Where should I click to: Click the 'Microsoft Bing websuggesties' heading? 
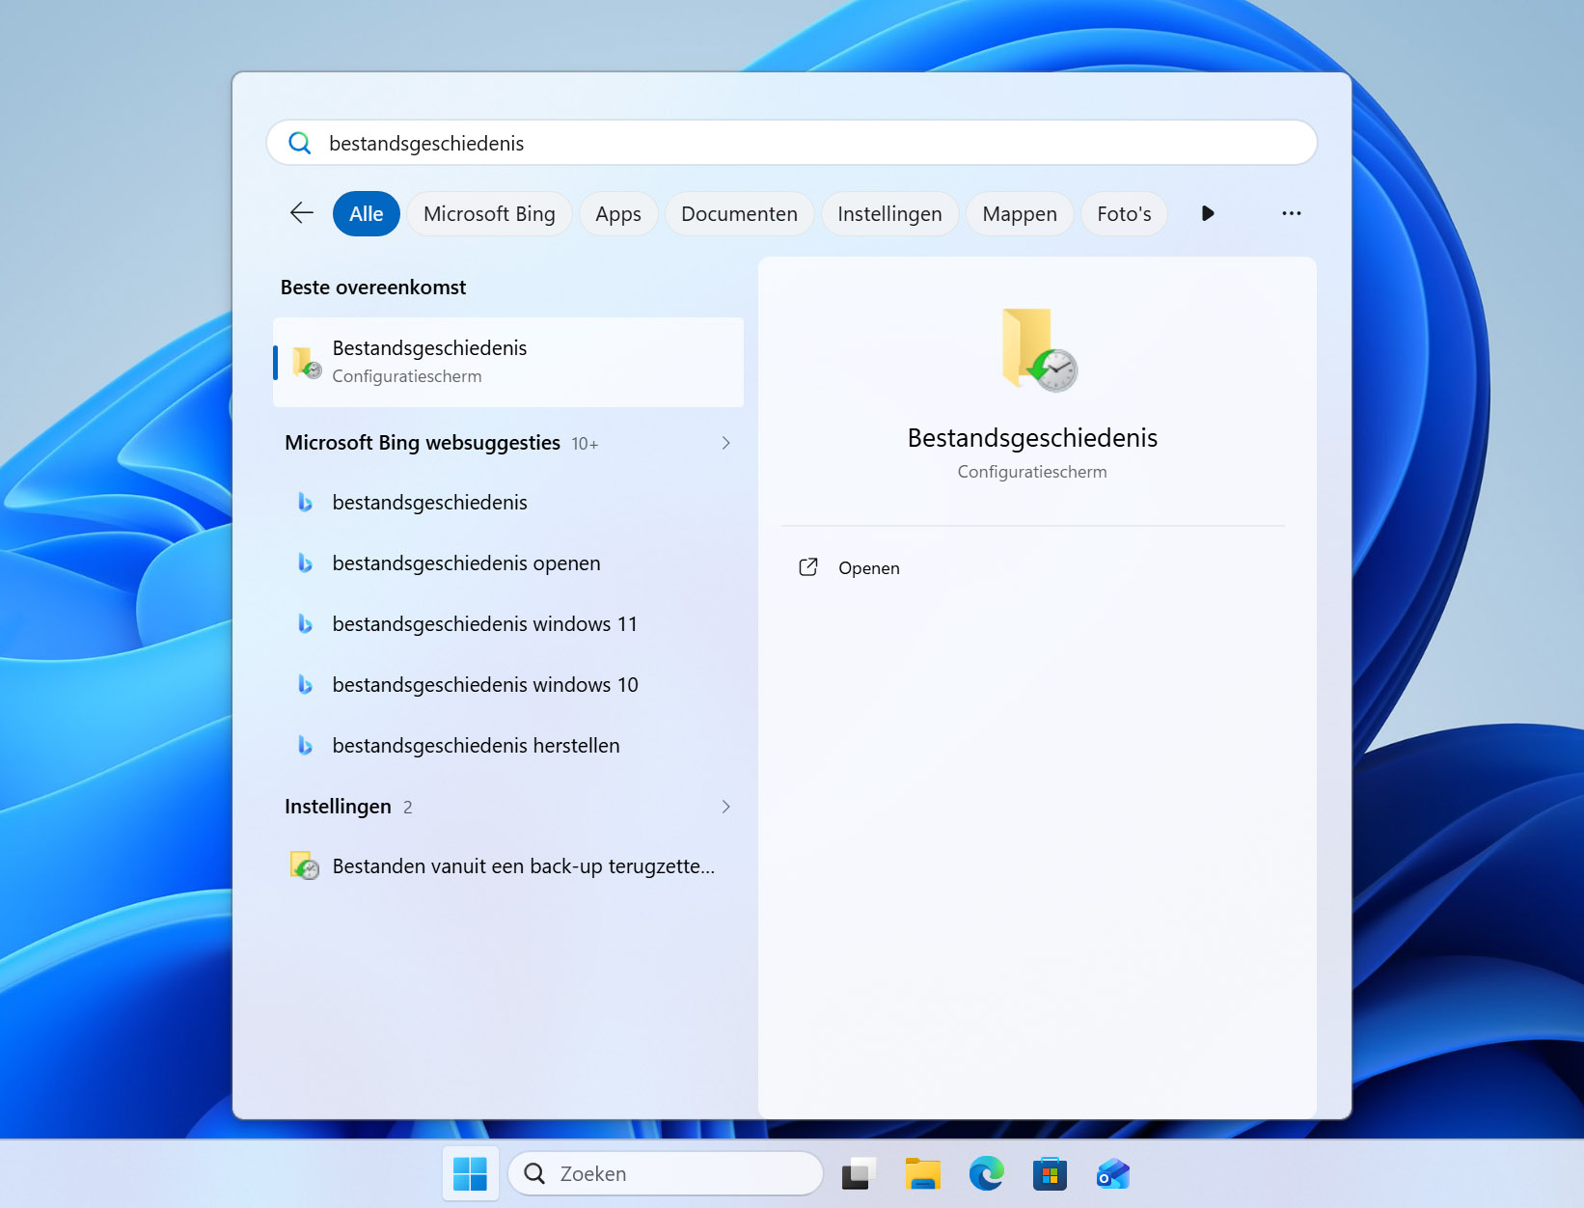[423, 443]
